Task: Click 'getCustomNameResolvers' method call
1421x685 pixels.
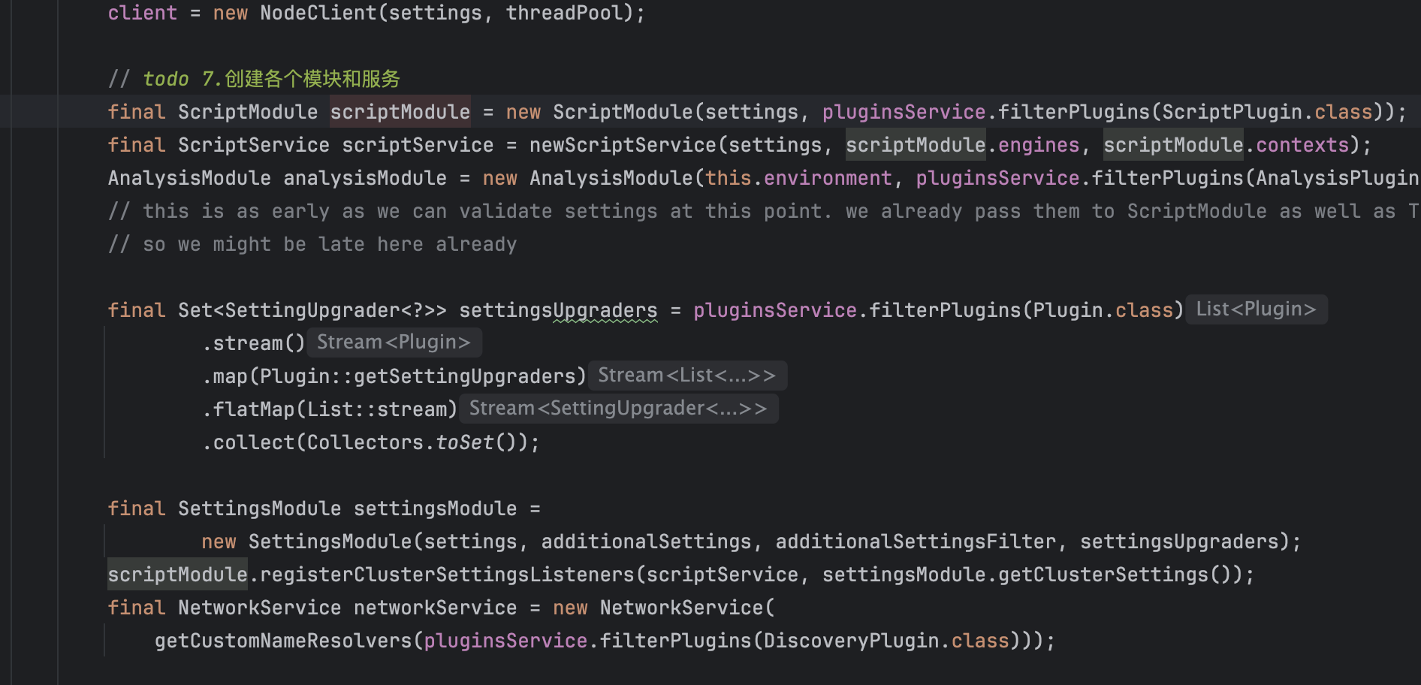Action: [x=283, y=641]
